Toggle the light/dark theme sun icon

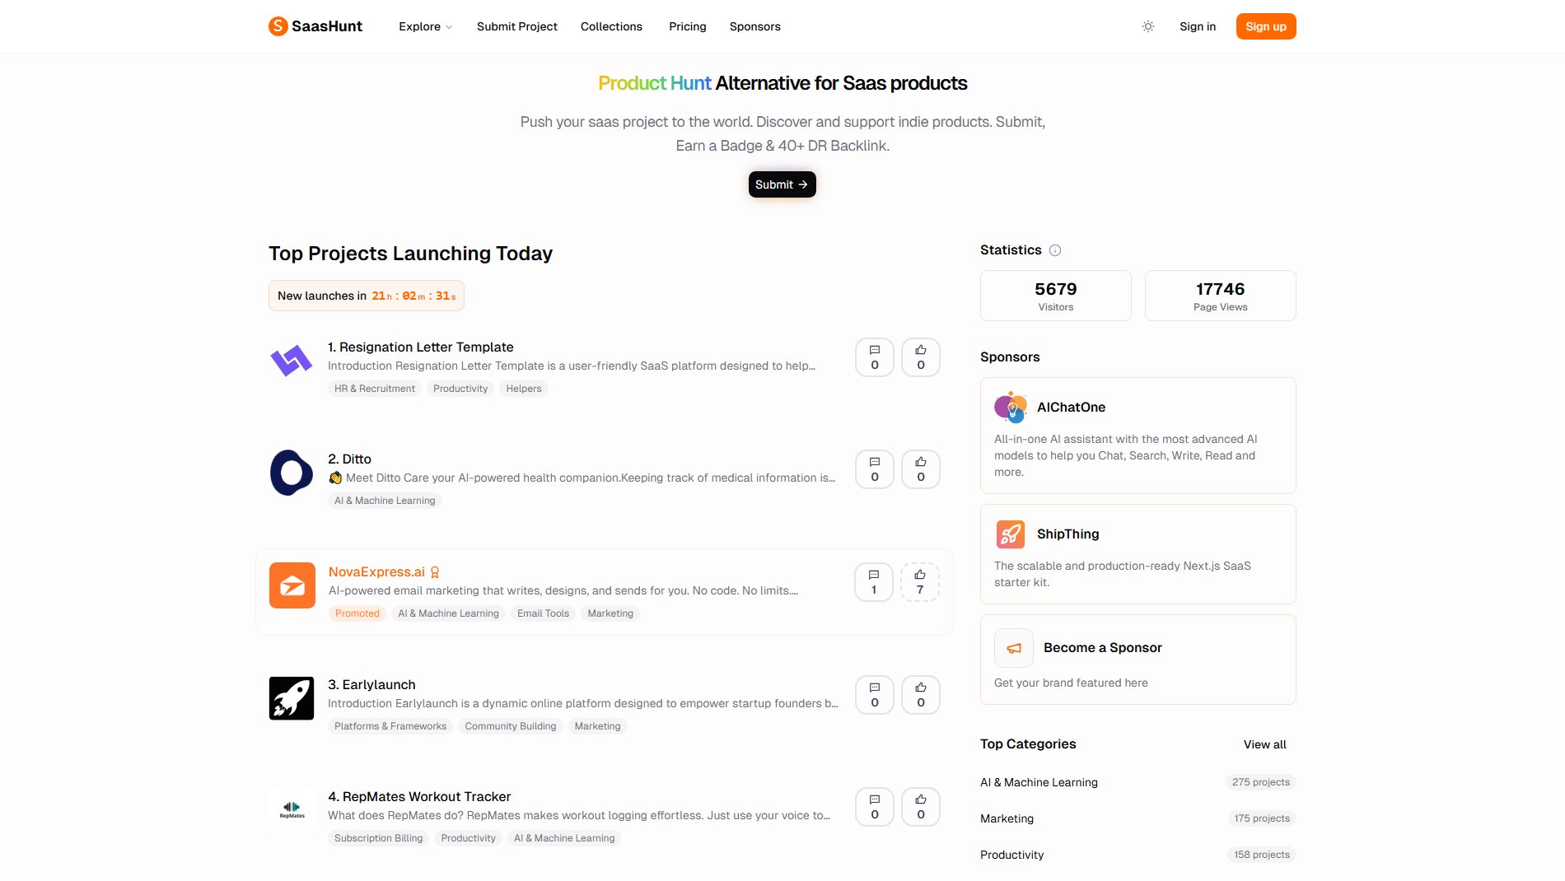[1148, 26]
